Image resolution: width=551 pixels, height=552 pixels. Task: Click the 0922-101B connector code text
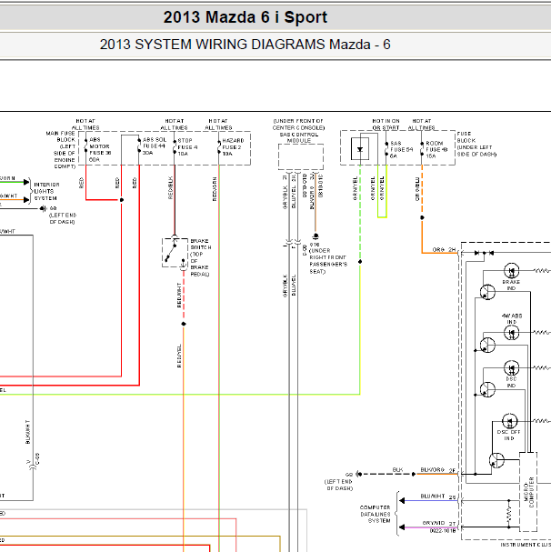pyautogui.click(x=443, y=530)
